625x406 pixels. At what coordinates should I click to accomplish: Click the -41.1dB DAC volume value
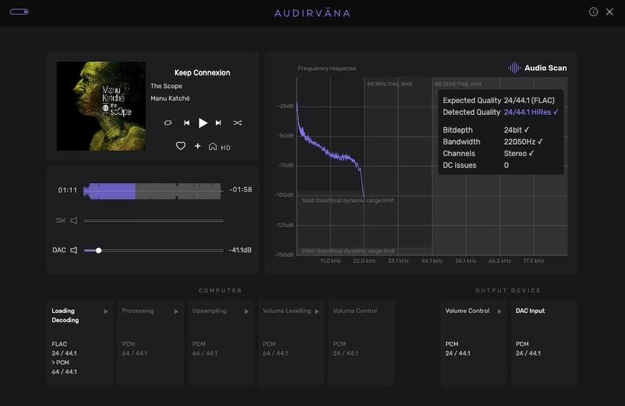(240, 250)
